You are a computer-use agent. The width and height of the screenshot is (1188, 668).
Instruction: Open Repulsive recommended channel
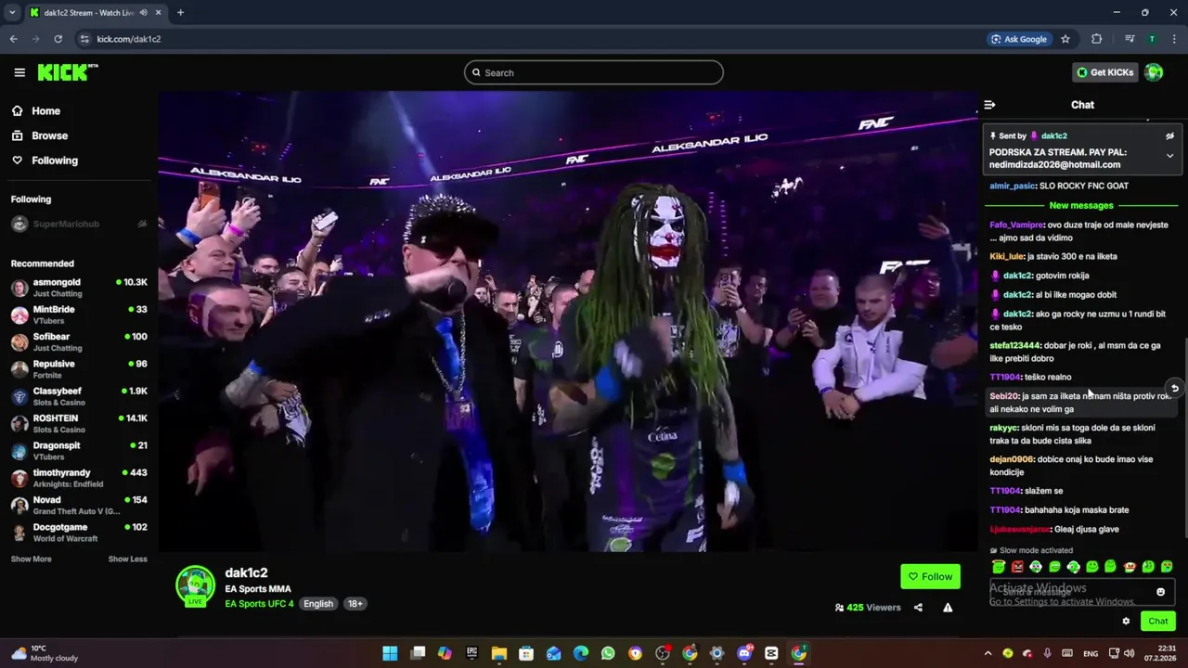79,369
